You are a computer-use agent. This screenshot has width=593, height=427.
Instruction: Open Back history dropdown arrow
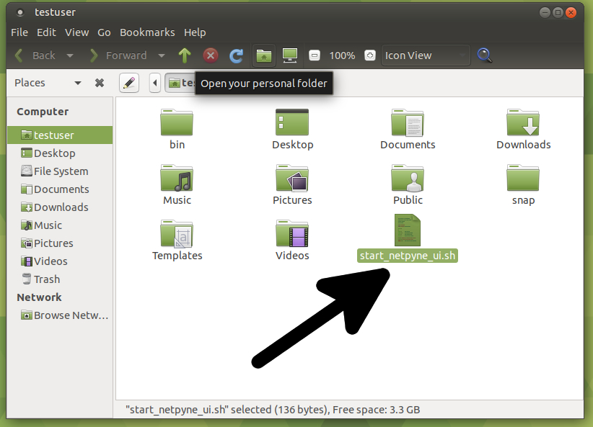(70, 55)
